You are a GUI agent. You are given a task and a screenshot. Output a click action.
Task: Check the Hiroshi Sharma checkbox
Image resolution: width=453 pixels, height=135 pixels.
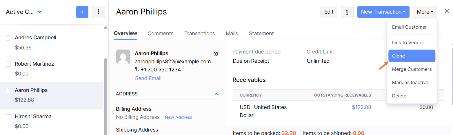pos(8,117)
